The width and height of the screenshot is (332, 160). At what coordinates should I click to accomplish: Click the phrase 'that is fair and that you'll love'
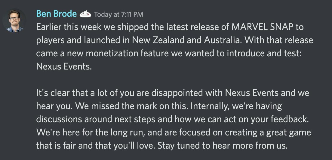[96, 146]
